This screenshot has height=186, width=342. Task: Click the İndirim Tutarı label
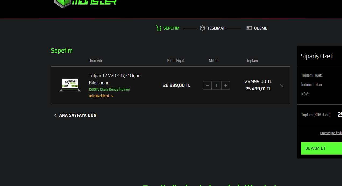(x=312, y=85)
